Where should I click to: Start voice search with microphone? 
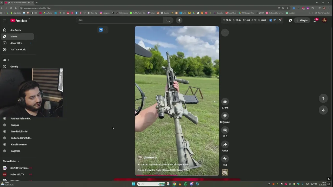point(179,20)
